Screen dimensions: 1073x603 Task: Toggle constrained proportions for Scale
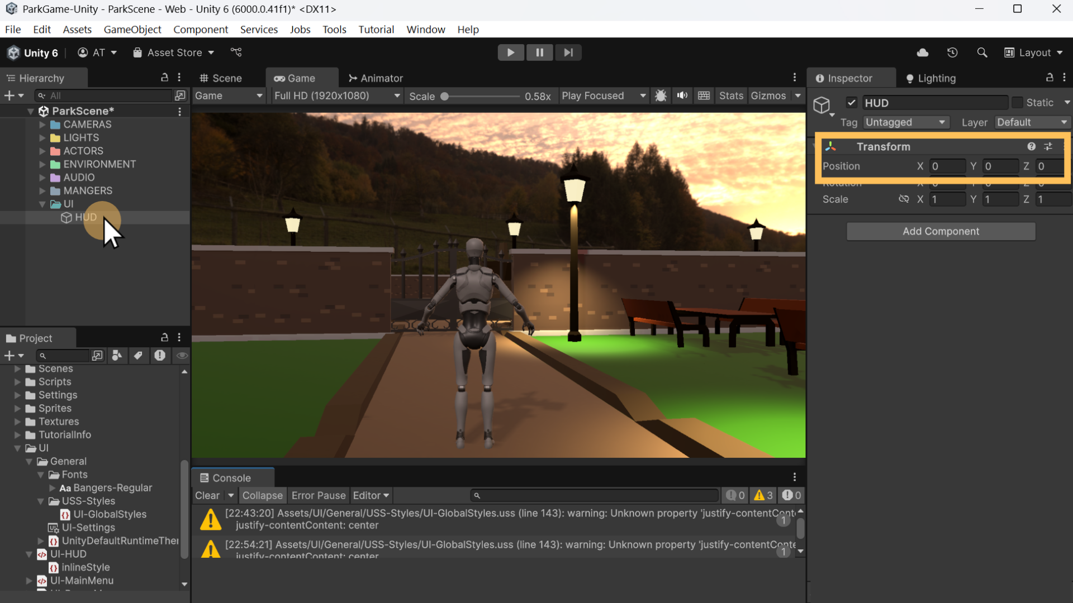click(x=904, y=199)
